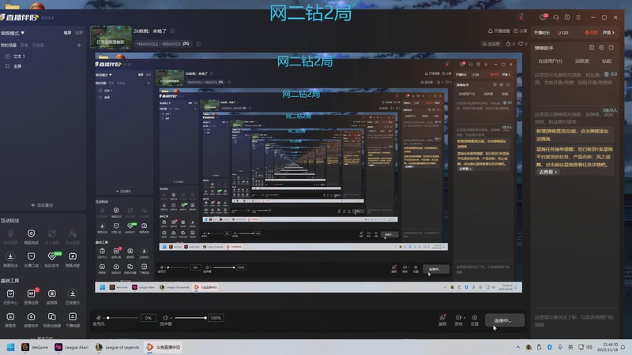This screenshot has width=632, height=355.
Task: Click the orange 热度 heat indicator
Action: [591, 32]
